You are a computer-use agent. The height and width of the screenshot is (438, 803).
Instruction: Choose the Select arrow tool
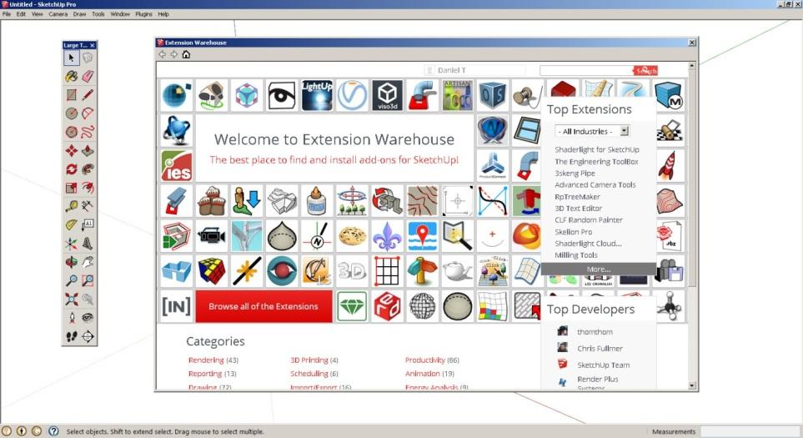coord(71,58)
